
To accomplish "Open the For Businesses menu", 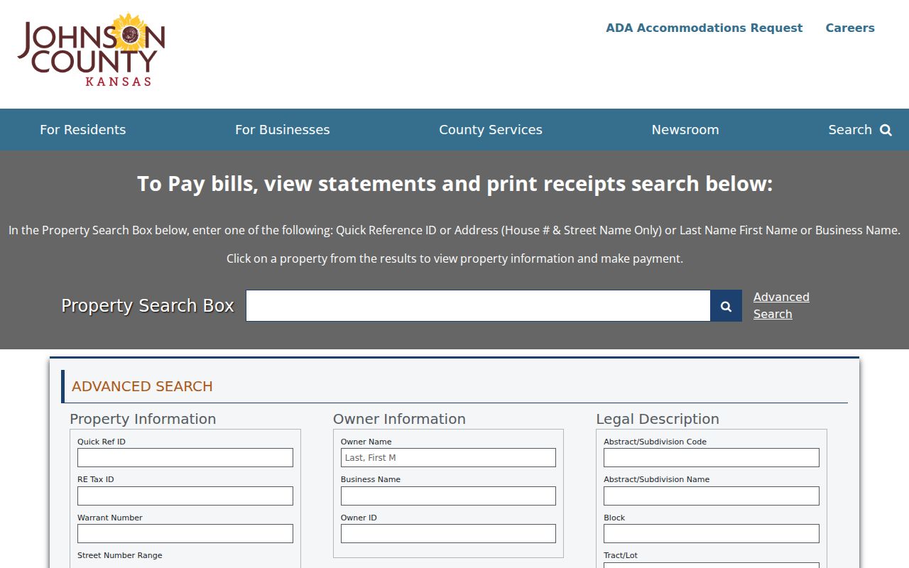I will (283, 130).
